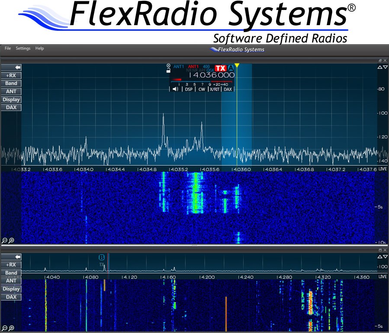Raise the lower panadapter dB scale with up triangle
The image size is (389, 333).
coord(380,257)
